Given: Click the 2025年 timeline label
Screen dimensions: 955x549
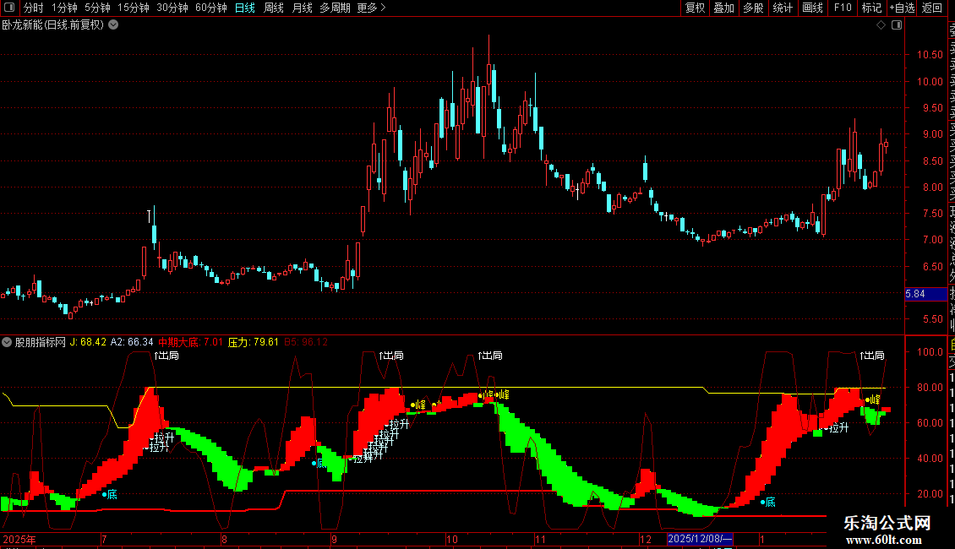Looking at the screenshot, I should [x=19, y=539].
